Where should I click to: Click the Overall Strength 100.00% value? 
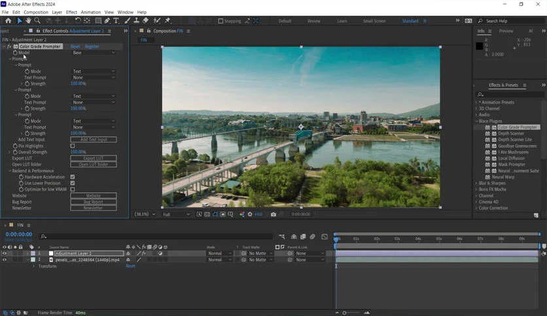tap(78, 152)
